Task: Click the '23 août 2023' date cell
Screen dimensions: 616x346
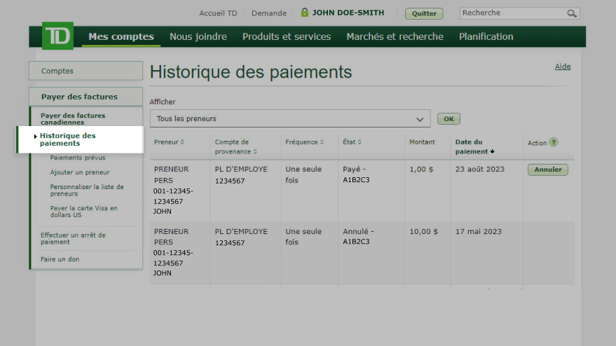Action: [x=479, y=169]
